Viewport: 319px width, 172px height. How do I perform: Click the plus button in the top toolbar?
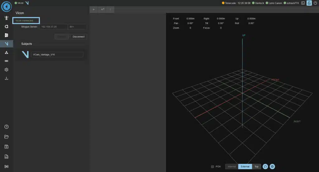[x=94, y=9]
